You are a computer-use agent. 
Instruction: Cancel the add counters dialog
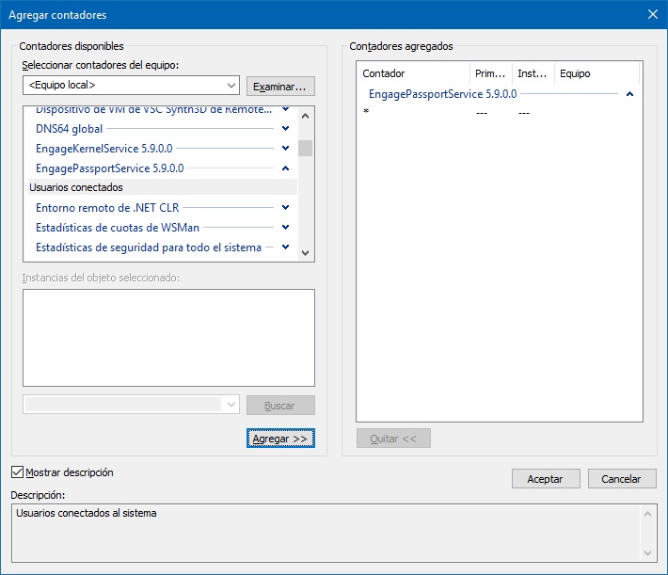tap(621, 479)
